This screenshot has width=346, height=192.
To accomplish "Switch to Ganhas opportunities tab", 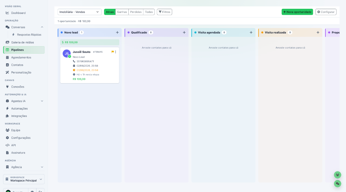I will tap(122, 12).
